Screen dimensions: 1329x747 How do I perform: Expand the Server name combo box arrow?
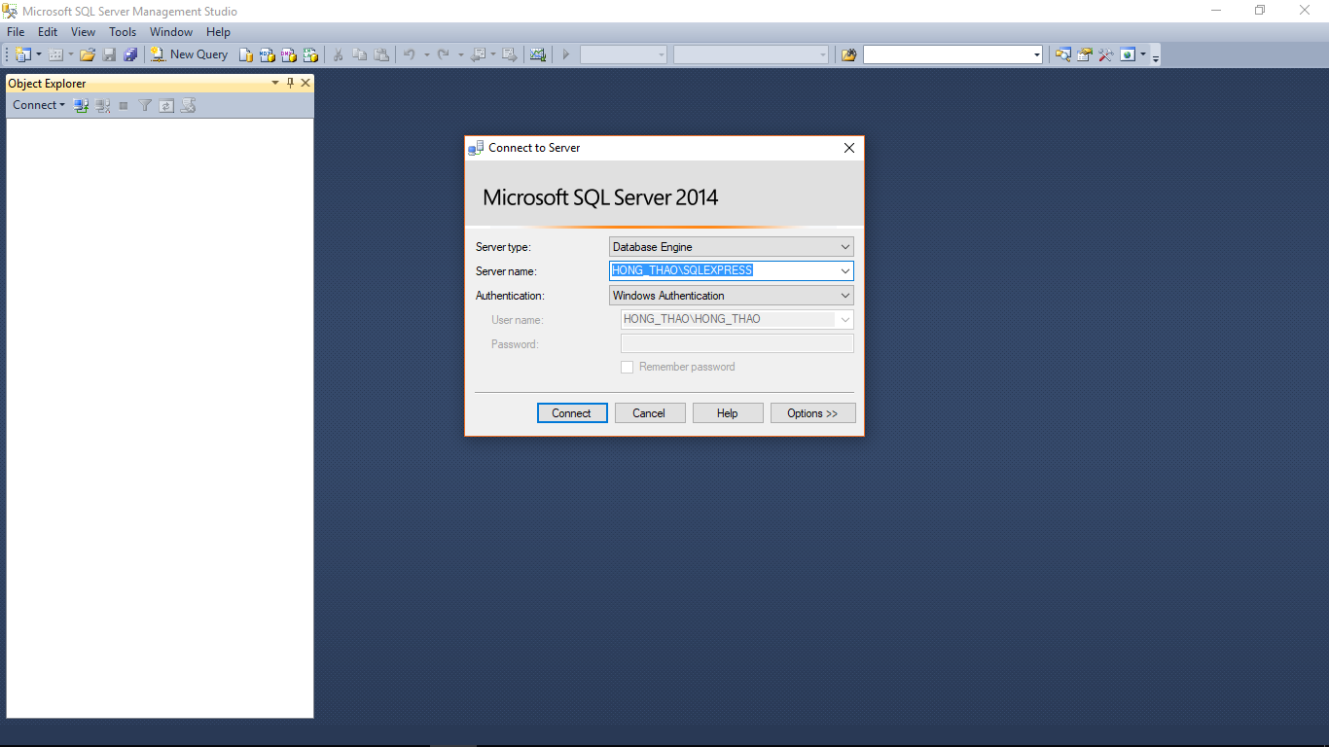(844, 270)
